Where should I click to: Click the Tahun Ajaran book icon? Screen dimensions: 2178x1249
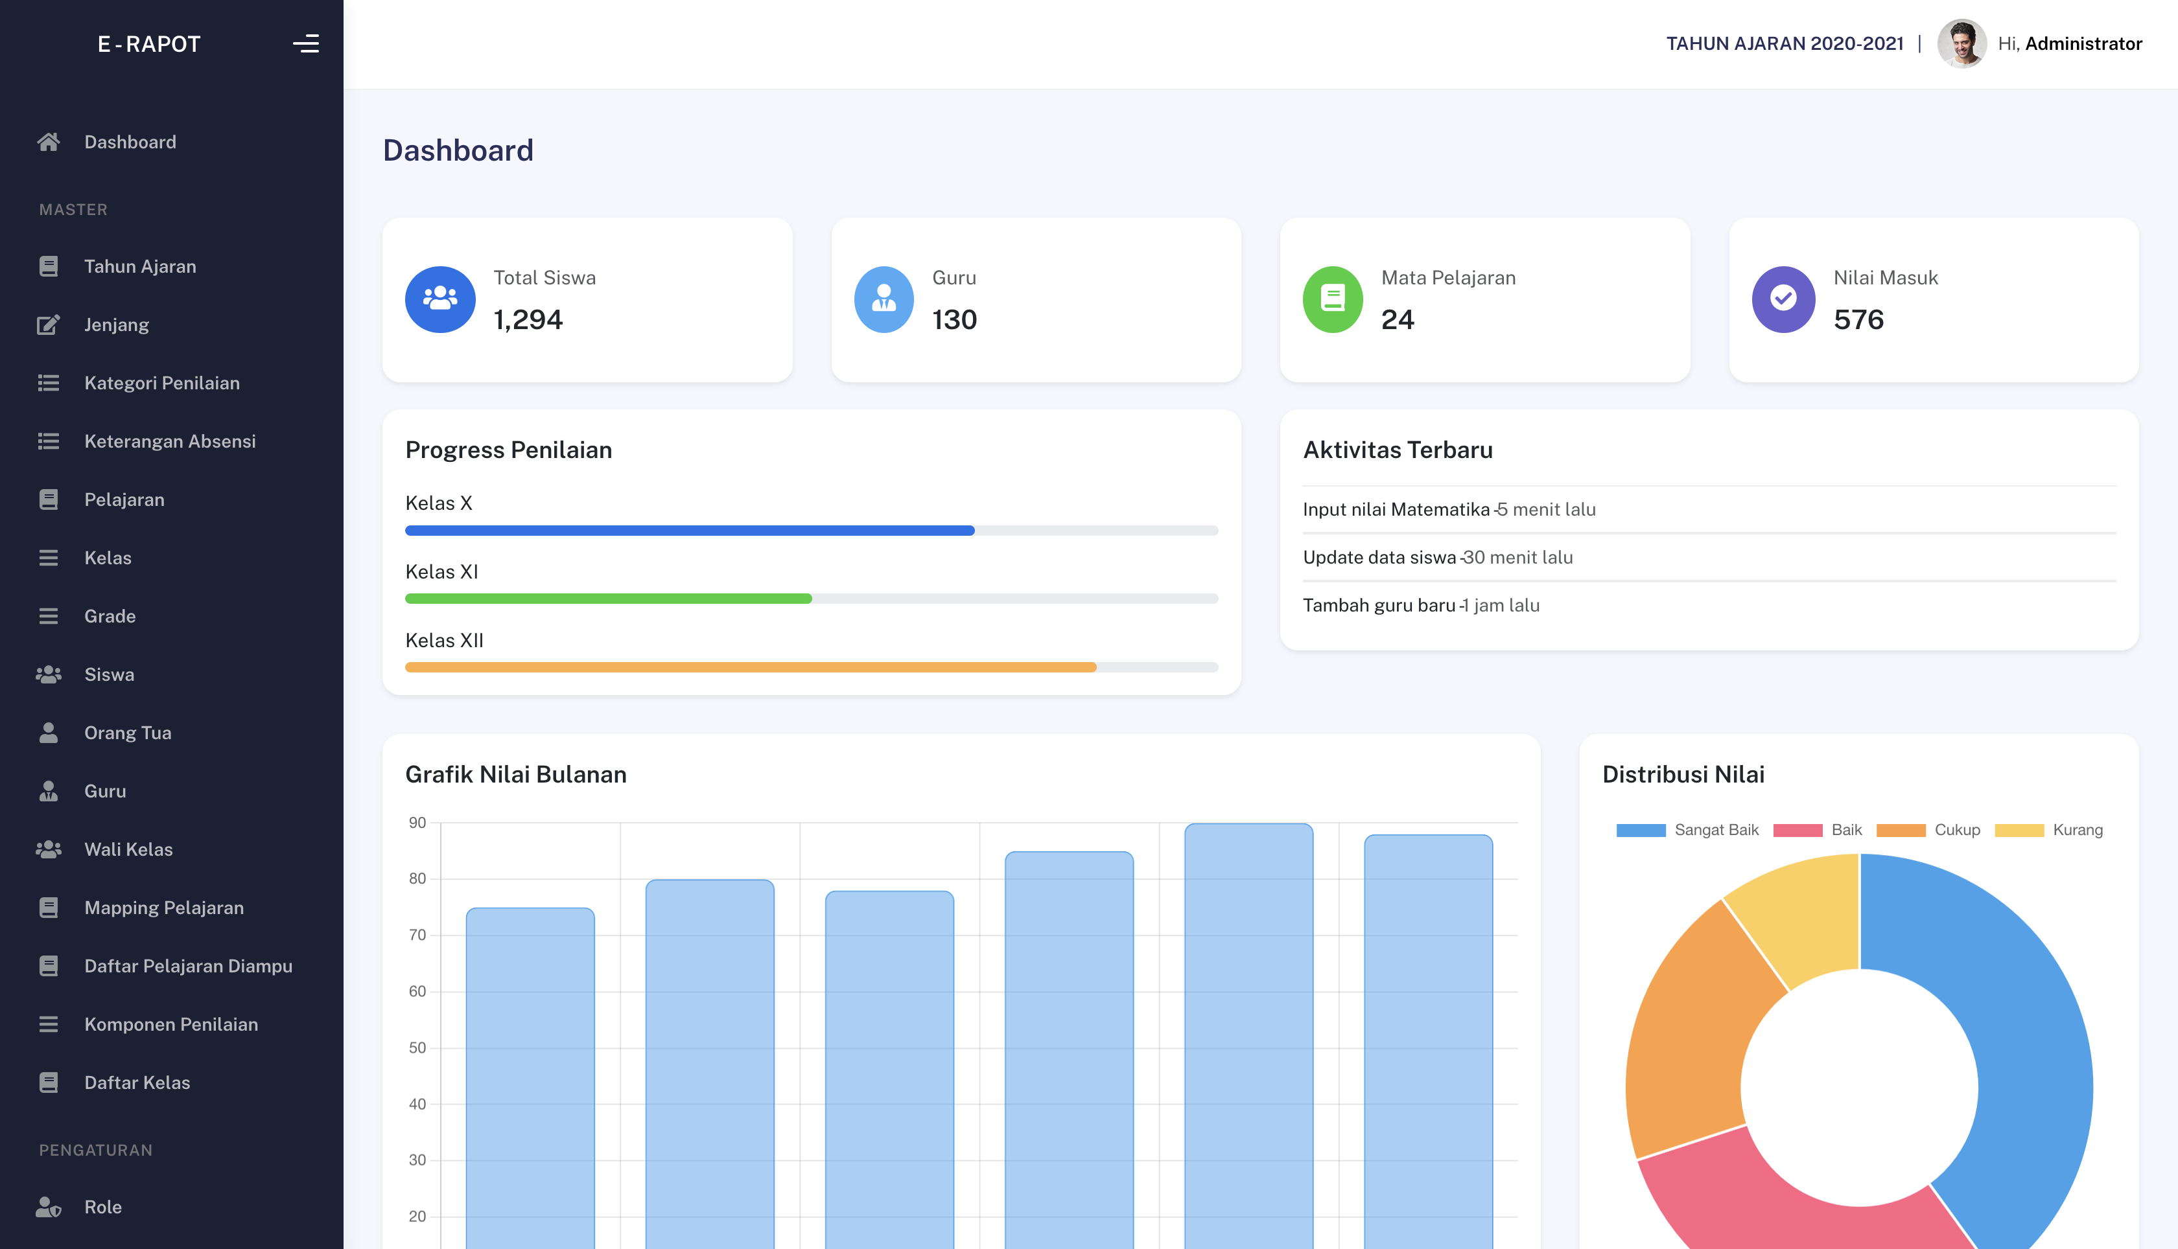pos(49,267)
